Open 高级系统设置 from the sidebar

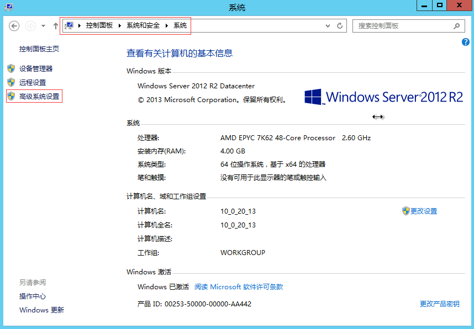tap(39, 97)
